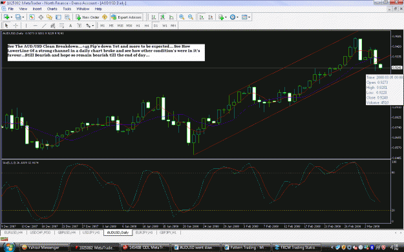Switch to EURUSD,H4 chart tab
Screen dimensions: 404x252
click(14, 233)
